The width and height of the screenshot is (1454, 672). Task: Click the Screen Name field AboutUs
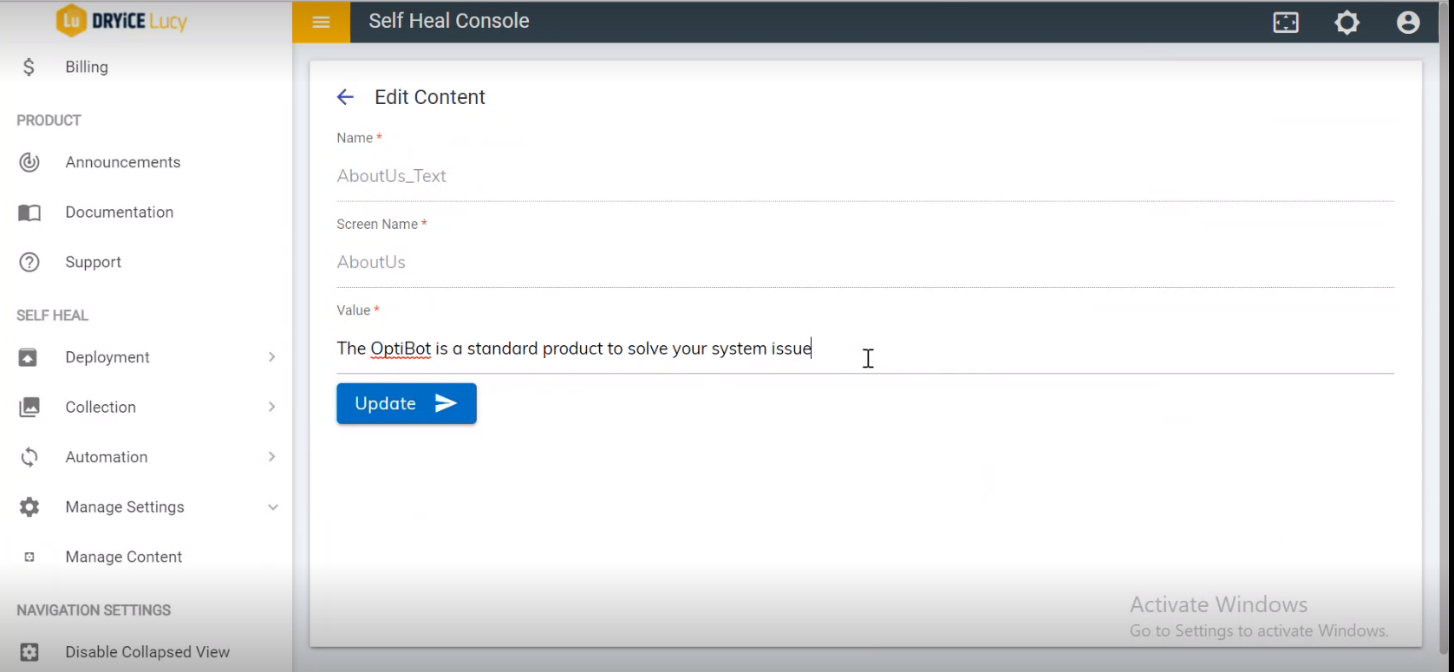pyautogui.click(x=865, y=262)
